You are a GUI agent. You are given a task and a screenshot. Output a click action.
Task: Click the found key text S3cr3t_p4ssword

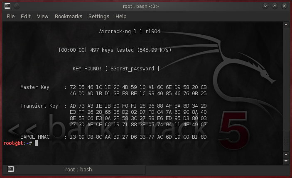pos(132,68)
